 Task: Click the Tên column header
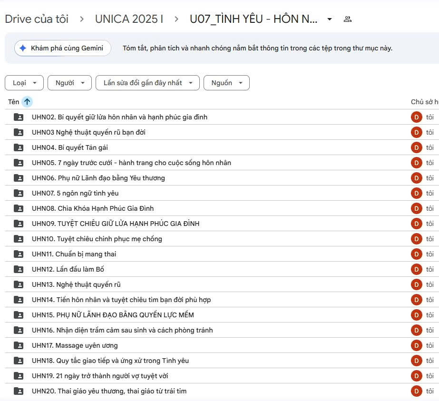[13, 102]
